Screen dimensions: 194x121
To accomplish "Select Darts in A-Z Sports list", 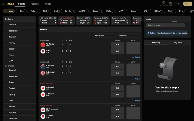I will click(x=20, y=100).
